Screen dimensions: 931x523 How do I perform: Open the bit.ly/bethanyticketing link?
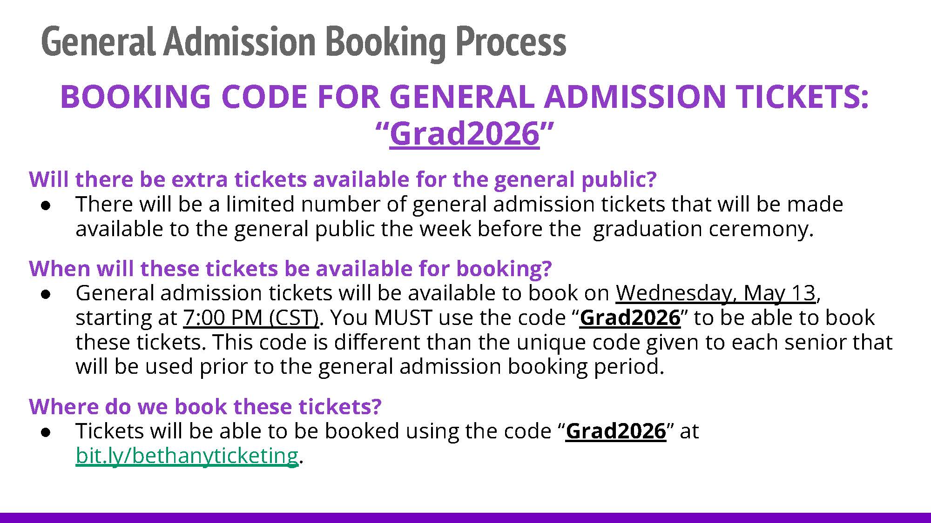pos(187,456)
